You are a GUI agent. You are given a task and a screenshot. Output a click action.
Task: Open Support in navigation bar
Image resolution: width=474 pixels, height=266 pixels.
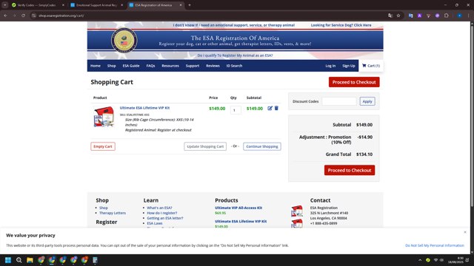(x=193, y=66)
